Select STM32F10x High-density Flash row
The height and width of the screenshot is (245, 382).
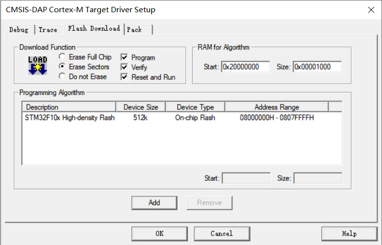(x=182, y=118)
